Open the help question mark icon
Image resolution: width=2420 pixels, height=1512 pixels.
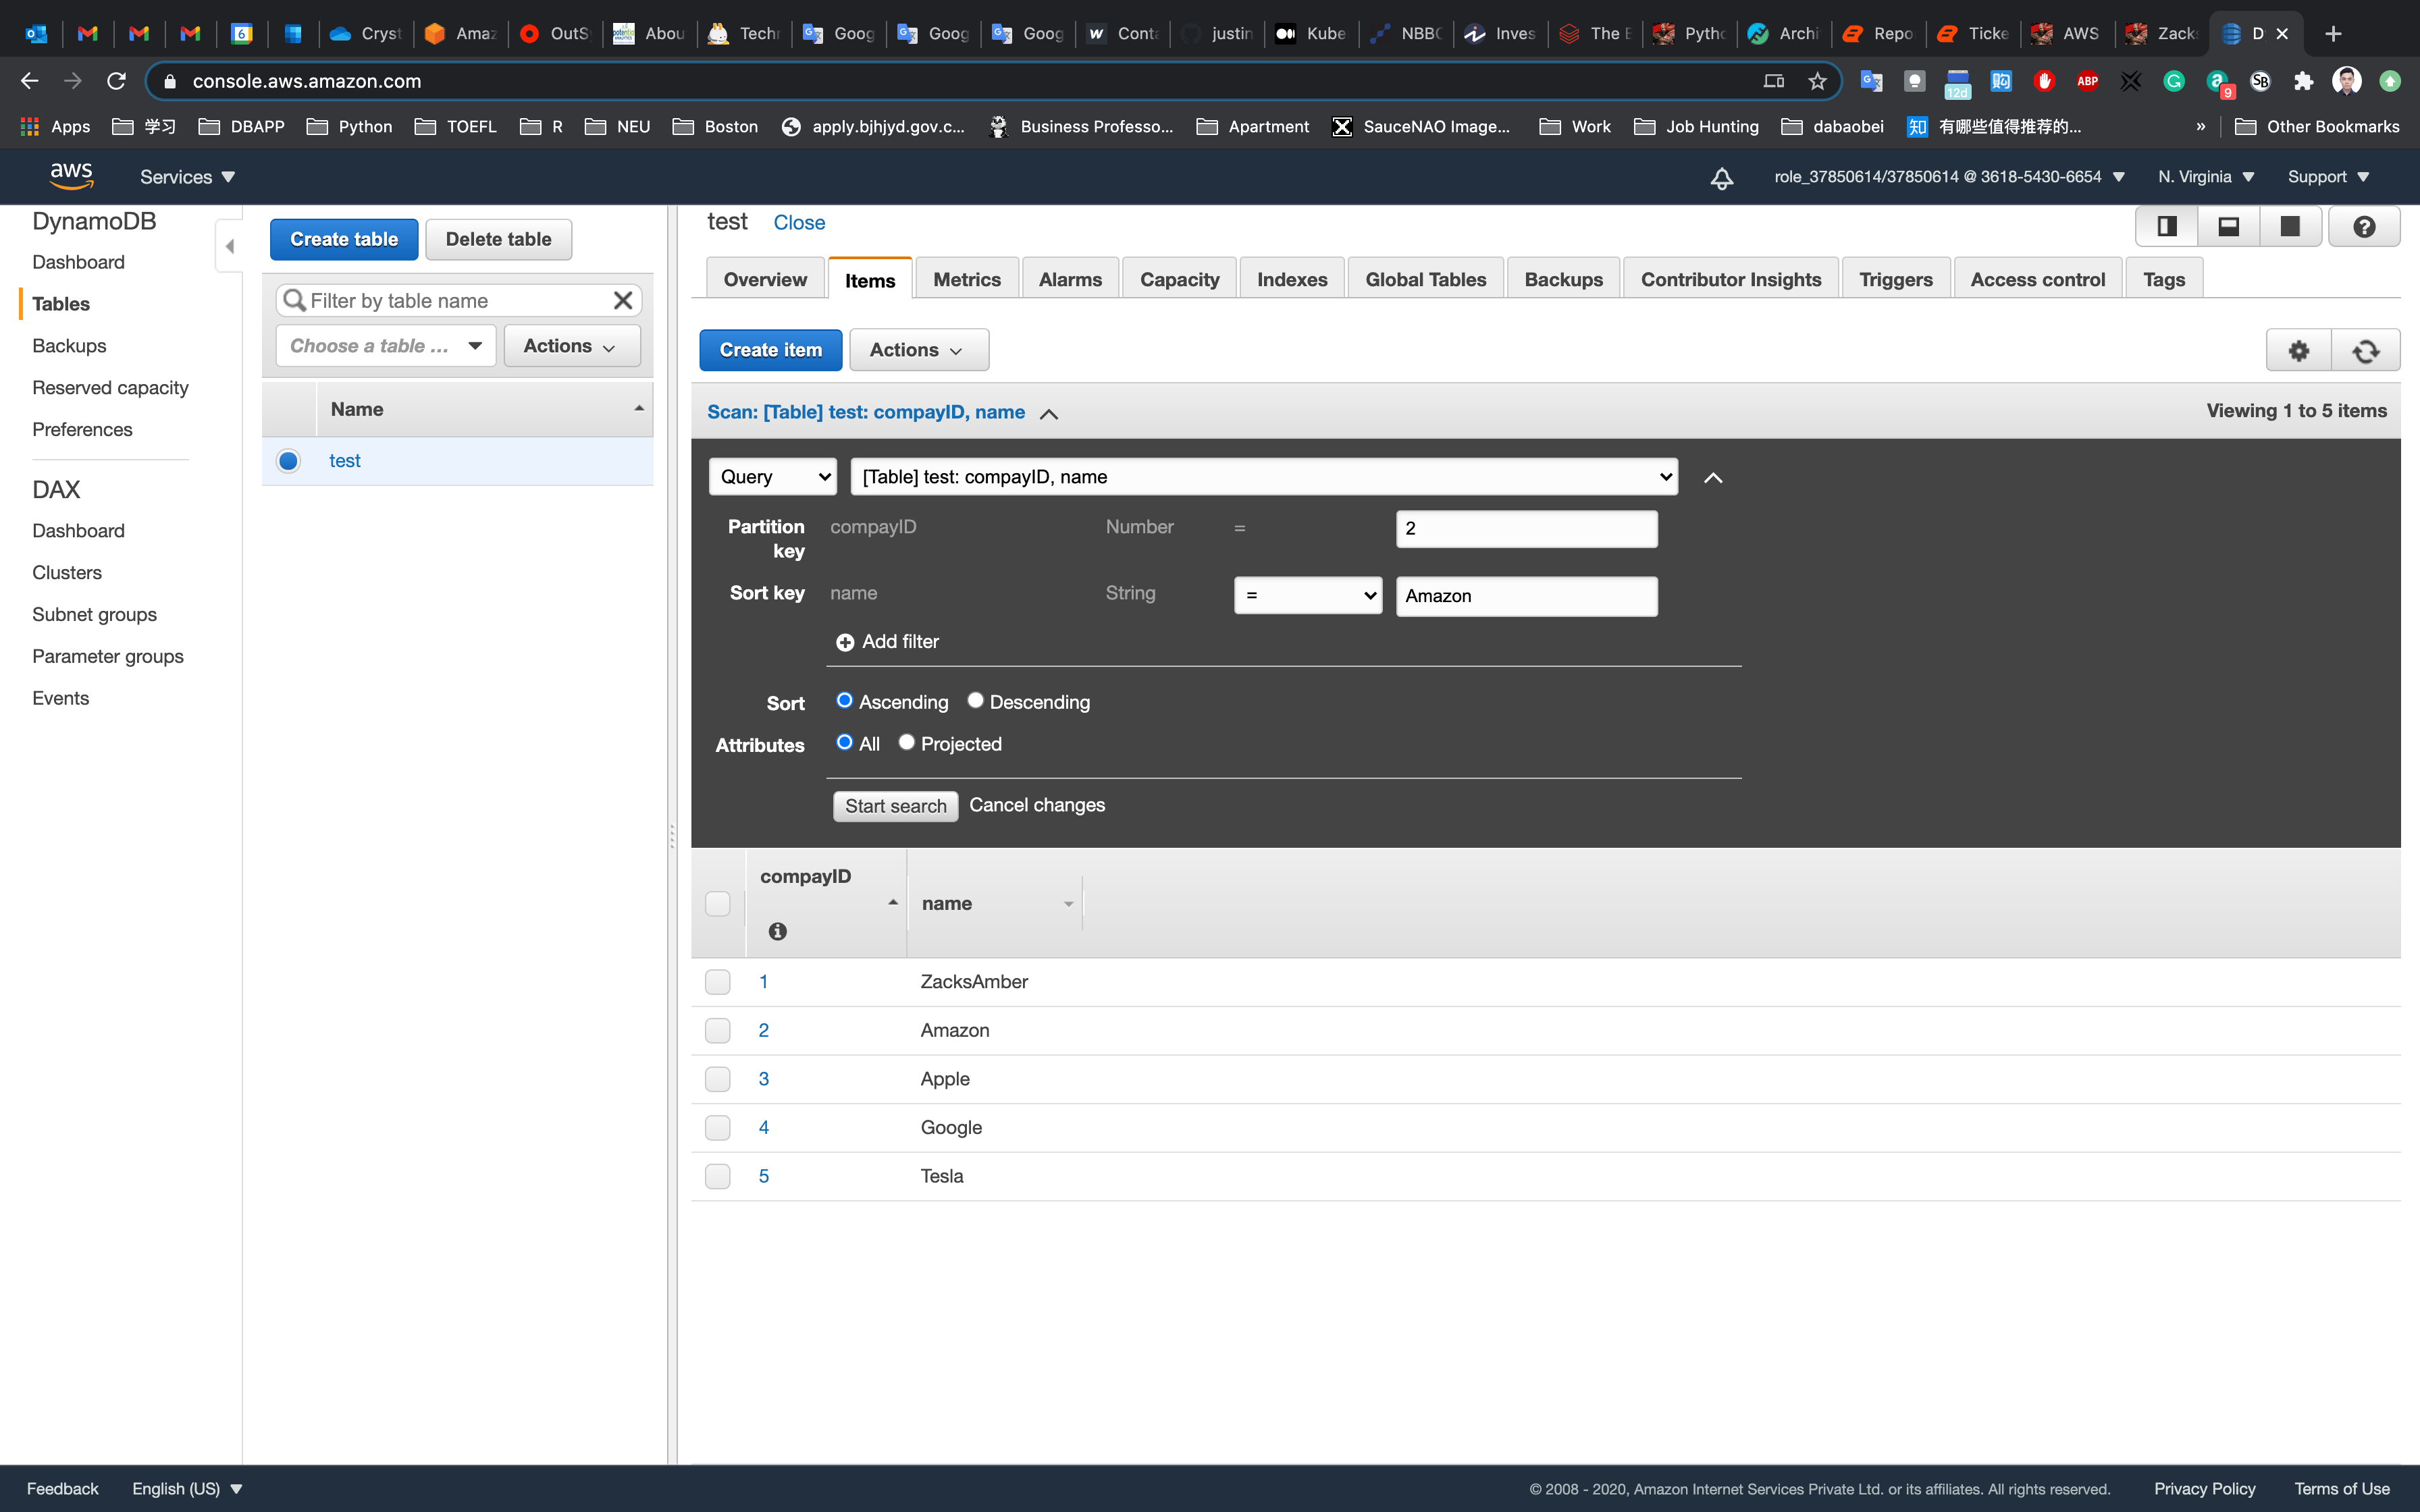[x=2364, y=227]
